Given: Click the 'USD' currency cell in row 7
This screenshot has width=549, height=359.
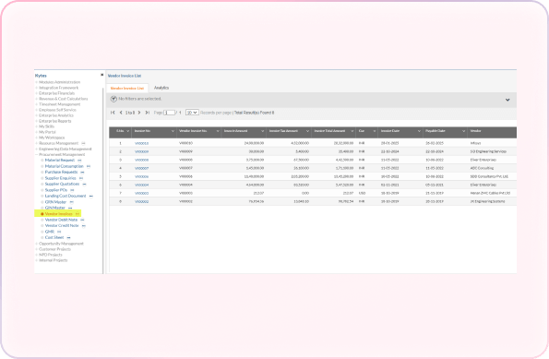Looking at the screenshot, I should point(362,193).
